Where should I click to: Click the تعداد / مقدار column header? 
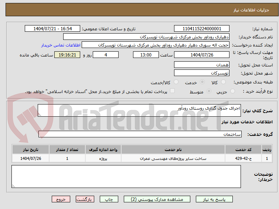[x=67, y=150]
